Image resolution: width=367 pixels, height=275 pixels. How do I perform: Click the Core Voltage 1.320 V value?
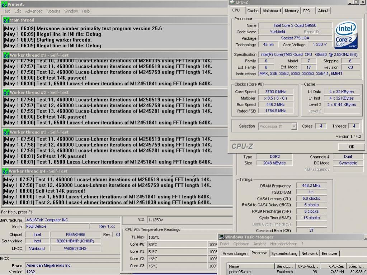click(x=320, y=44)
